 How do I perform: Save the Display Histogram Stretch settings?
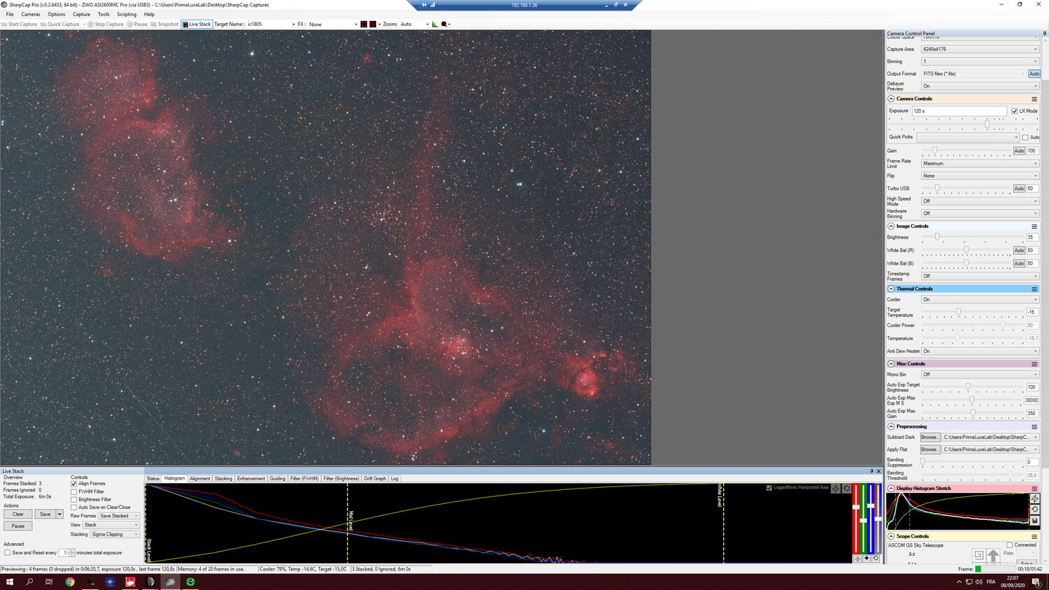coord(1035,521)
